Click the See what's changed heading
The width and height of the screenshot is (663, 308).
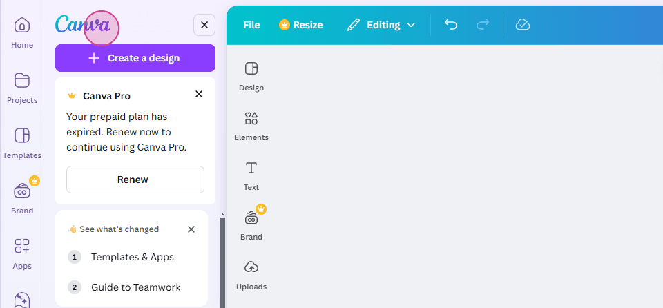click(119, 229)
